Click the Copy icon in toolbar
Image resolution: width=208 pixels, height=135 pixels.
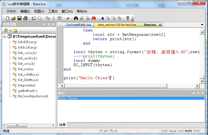pos(48,18)
